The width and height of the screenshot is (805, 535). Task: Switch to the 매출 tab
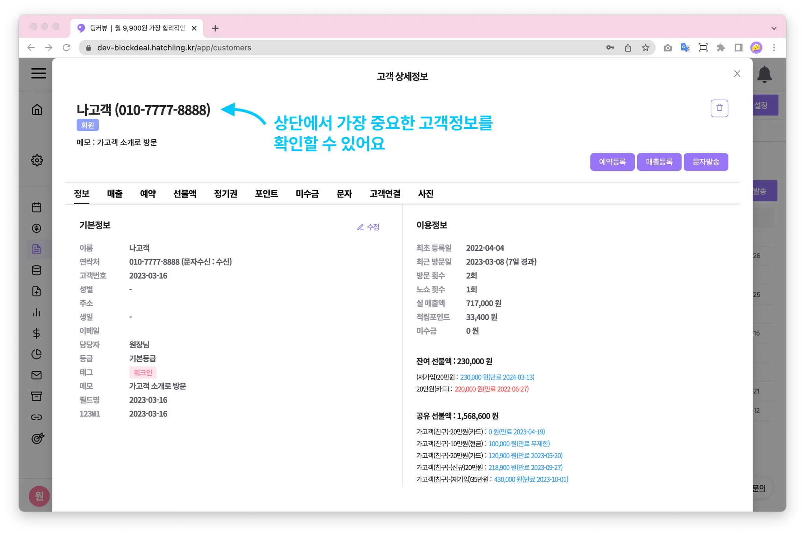(115, 194)
